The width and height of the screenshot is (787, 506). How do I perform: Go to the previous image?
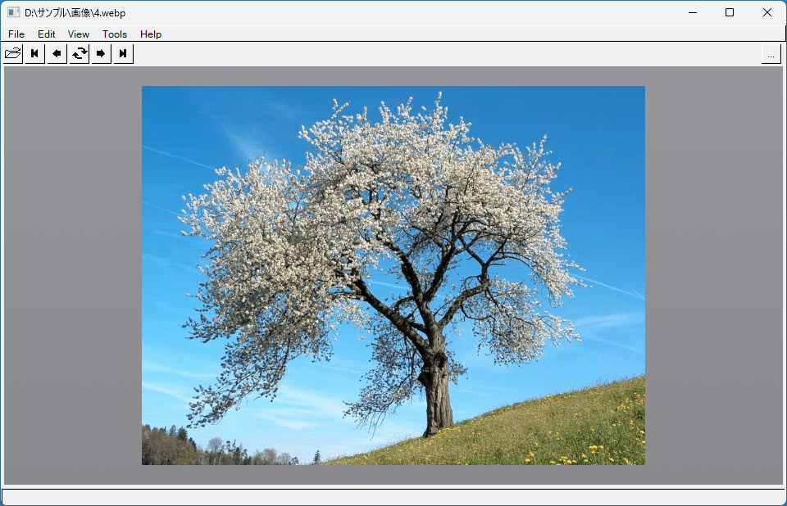pyautogui.click(x=57, y=54)
